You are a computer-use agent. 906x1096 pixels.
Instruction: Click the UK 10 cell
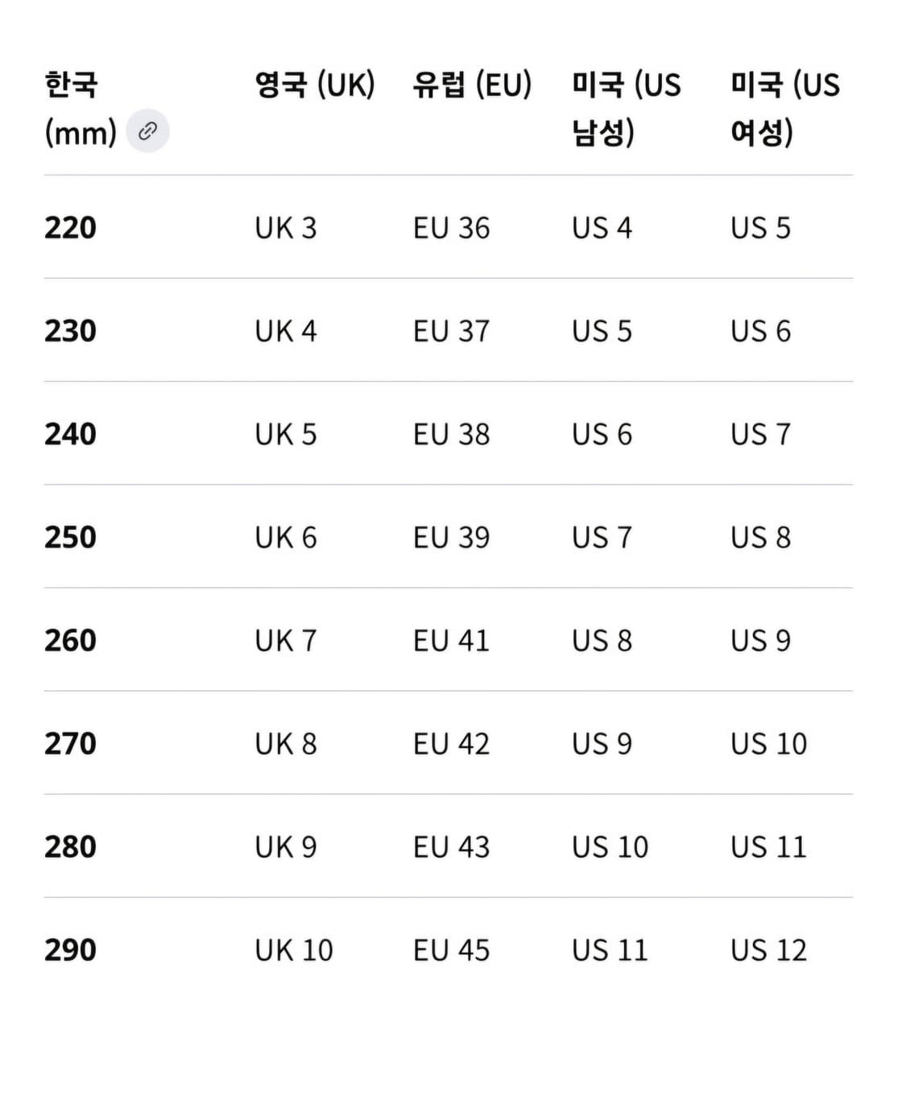[x=294, y=949]
